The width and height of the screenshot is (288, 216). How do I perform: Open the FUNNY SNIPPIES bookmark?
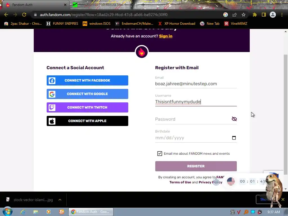tap(62, 24)
